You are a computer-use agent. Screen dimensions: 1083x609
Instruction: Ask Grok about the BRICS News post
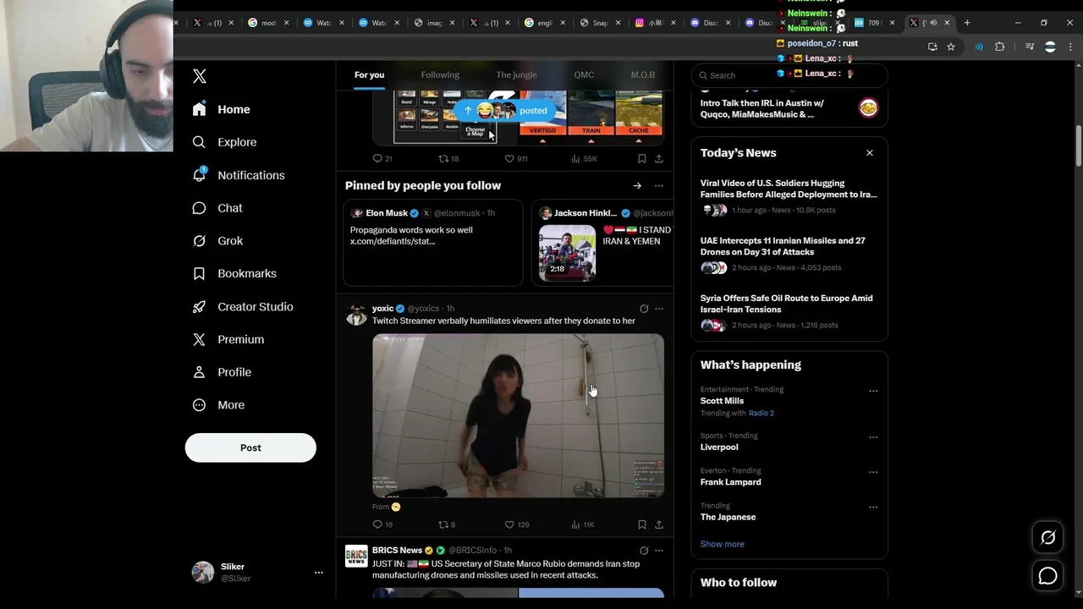point(644,551)
